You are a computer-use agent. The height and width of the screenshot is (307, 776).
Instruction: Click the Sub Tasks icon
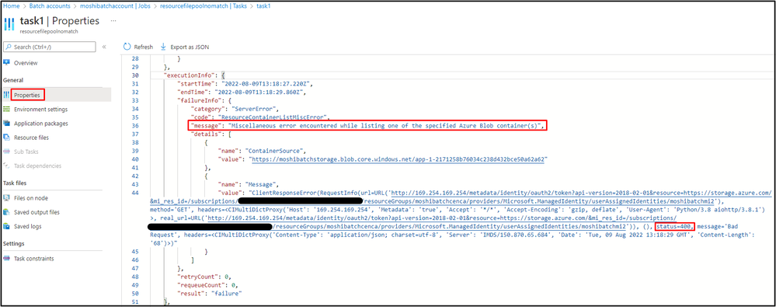(6, 152)
